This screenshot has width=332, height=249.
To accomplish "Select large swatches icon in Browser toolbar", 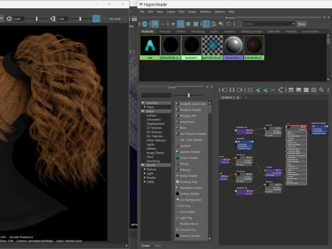I will pyautogui.click(x=188, y=24).
